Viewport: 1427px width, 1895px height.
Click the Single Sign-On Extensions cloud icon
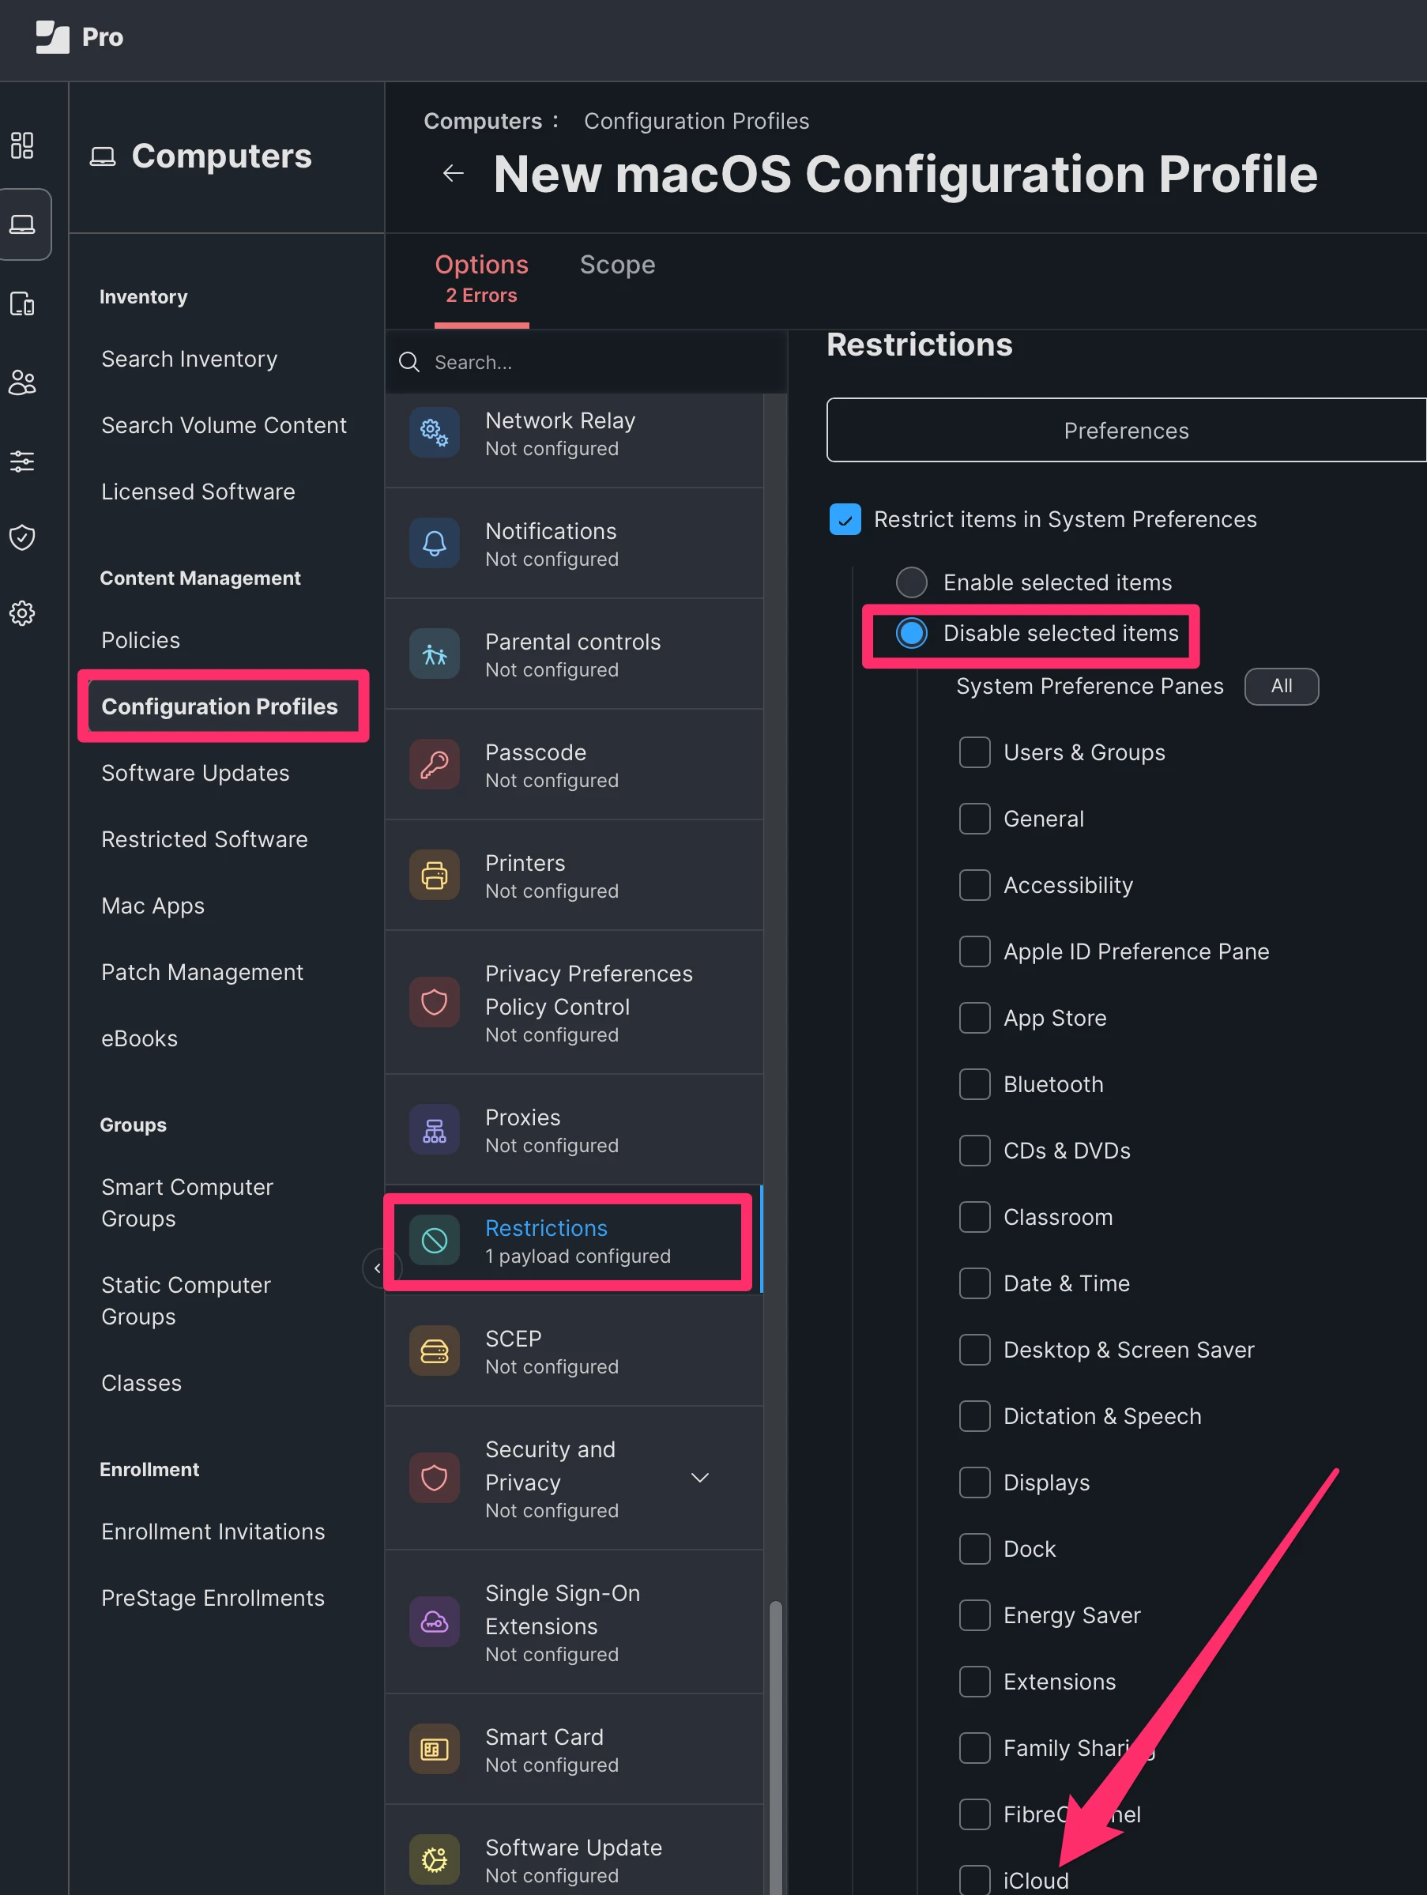tap(435, 1622)
